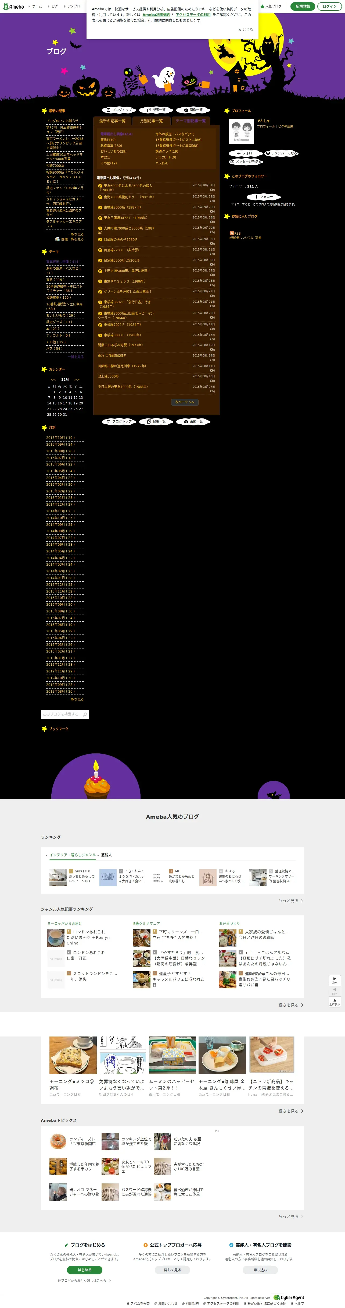Open the スパムを報告 footer link

point(138,1303)
